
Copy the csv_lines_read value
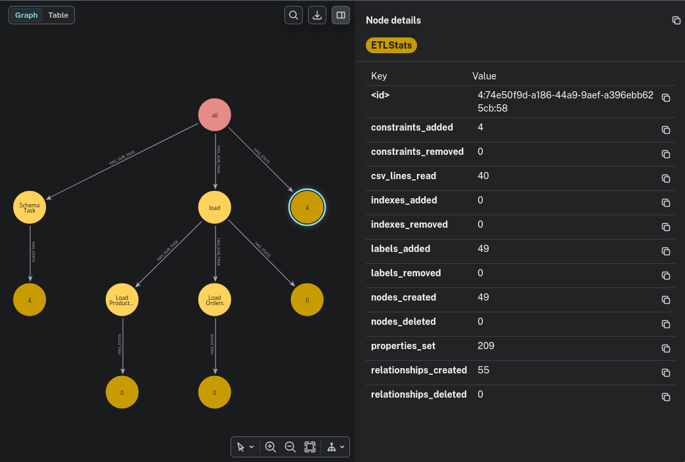(665, 178)
